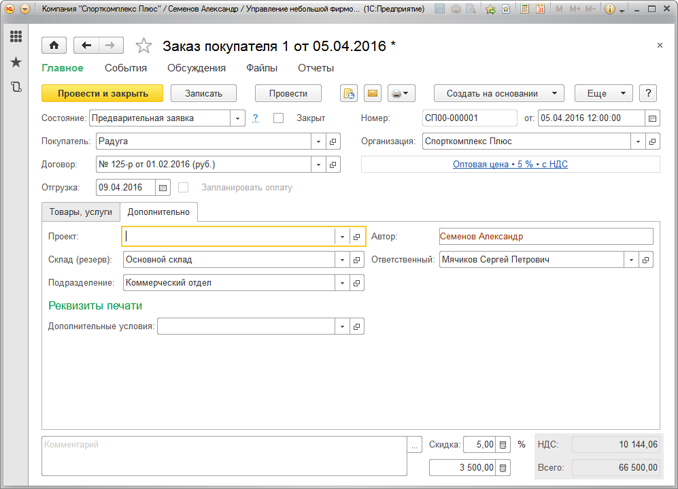Open Склад (резерв) record icon

[x=357, y=260]
